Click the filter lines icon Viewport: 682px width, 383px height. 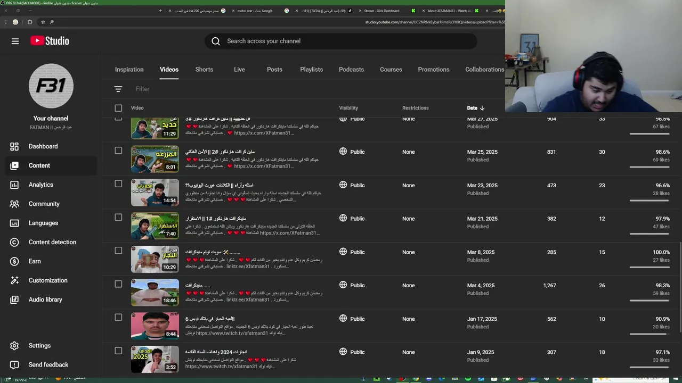118,89
